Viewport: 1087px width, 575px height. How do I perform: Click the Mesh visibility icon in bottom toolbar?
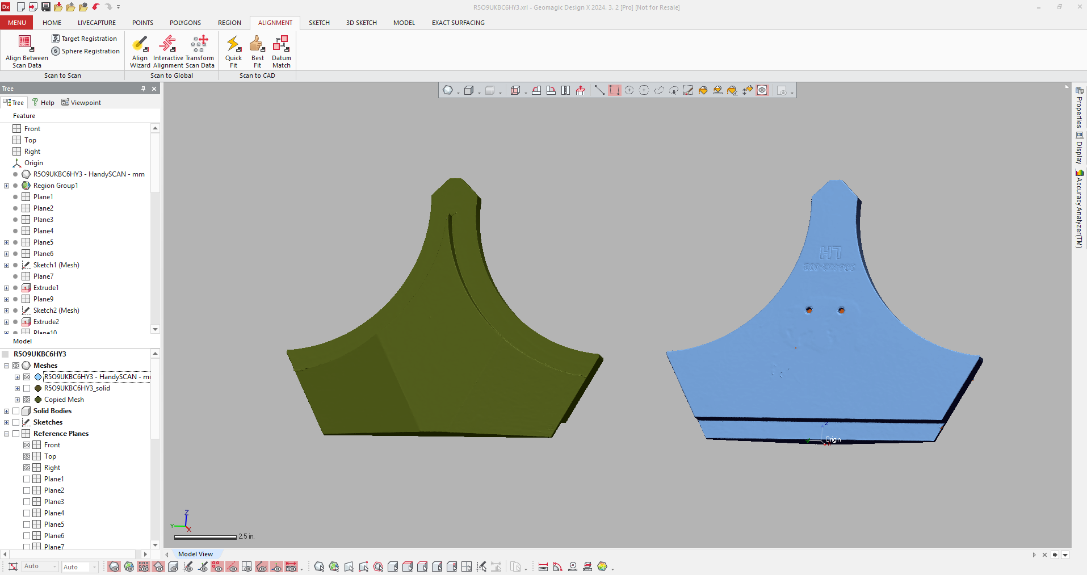point(114,566)
